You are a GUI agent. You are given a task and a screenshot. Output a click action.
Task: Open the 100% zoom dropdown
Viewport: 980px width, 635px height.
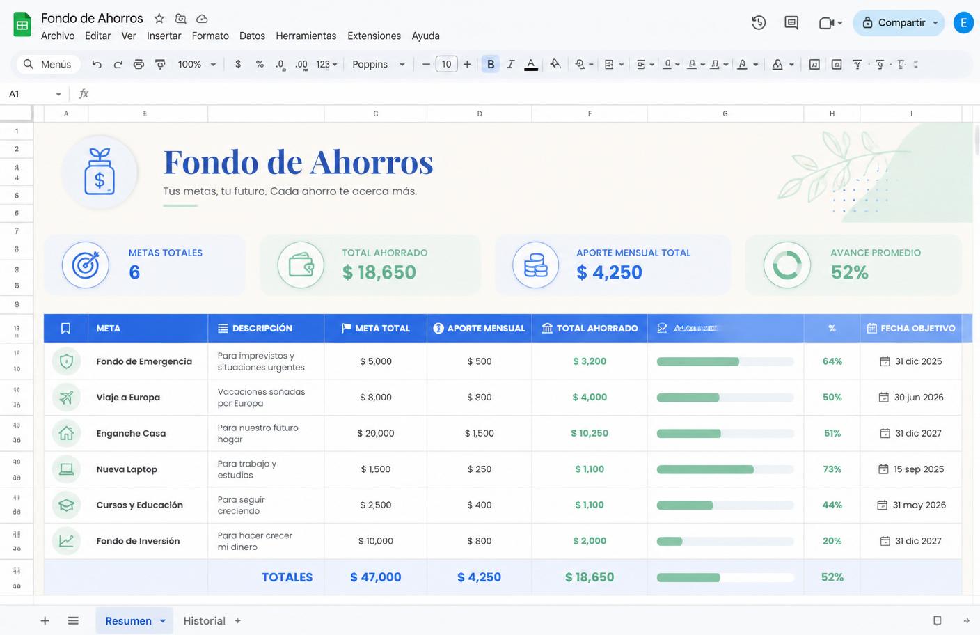click(x=196, y=64)
